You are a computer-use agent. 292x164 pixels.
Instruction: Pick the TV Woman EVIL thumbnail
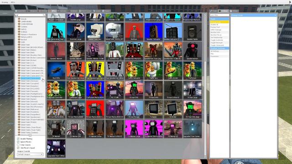(x=76, y=128)
